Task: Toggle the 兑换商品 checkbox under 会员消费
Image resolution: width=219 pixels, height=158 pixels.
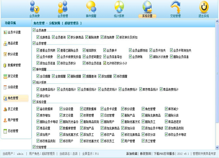Action: coord(38,37)
